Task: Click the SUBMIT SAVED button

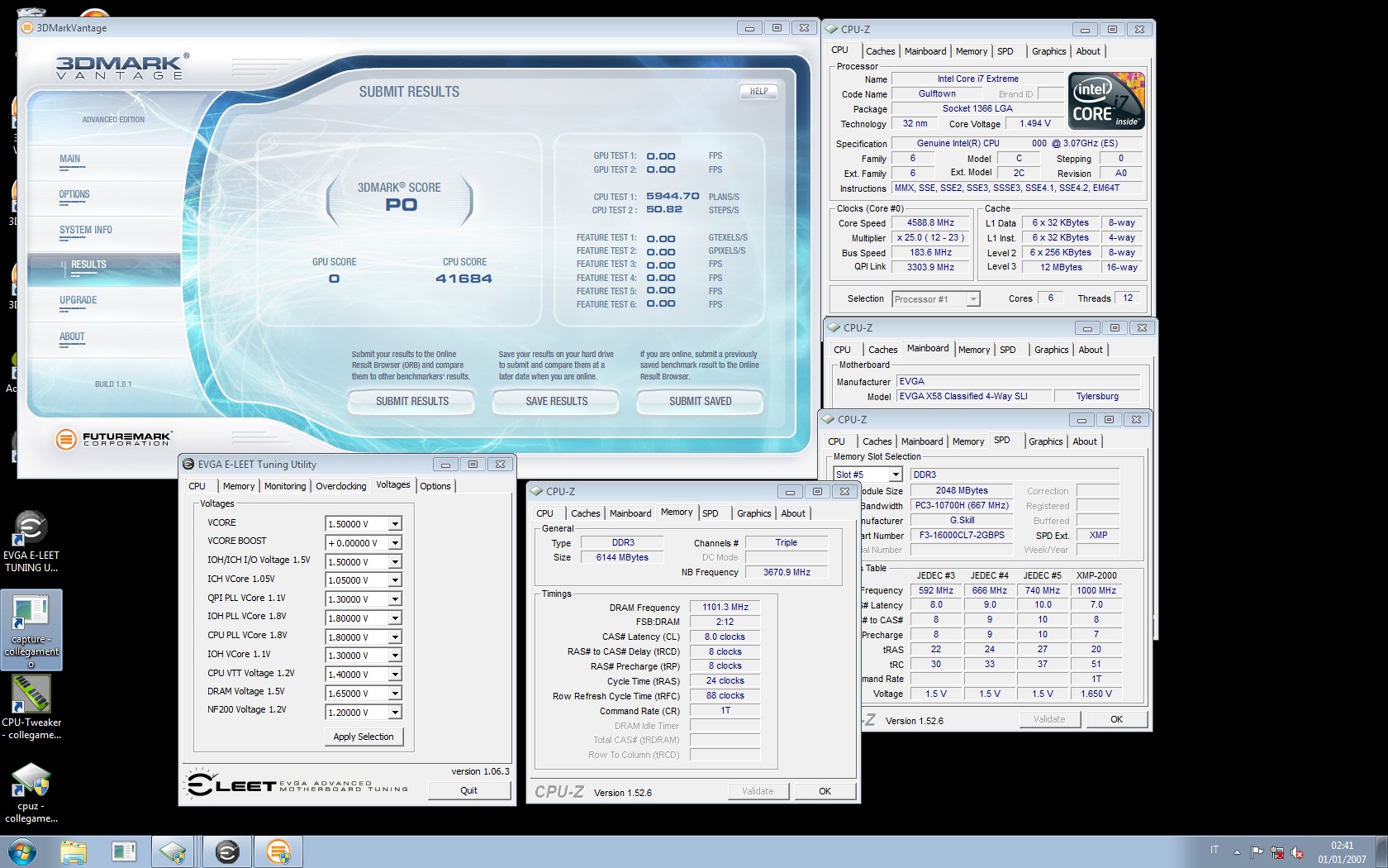Action: [701, 401]
